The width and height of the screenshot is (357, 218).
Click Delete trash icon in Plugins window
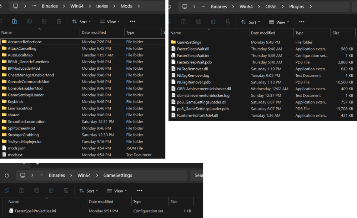click(228, 22)
